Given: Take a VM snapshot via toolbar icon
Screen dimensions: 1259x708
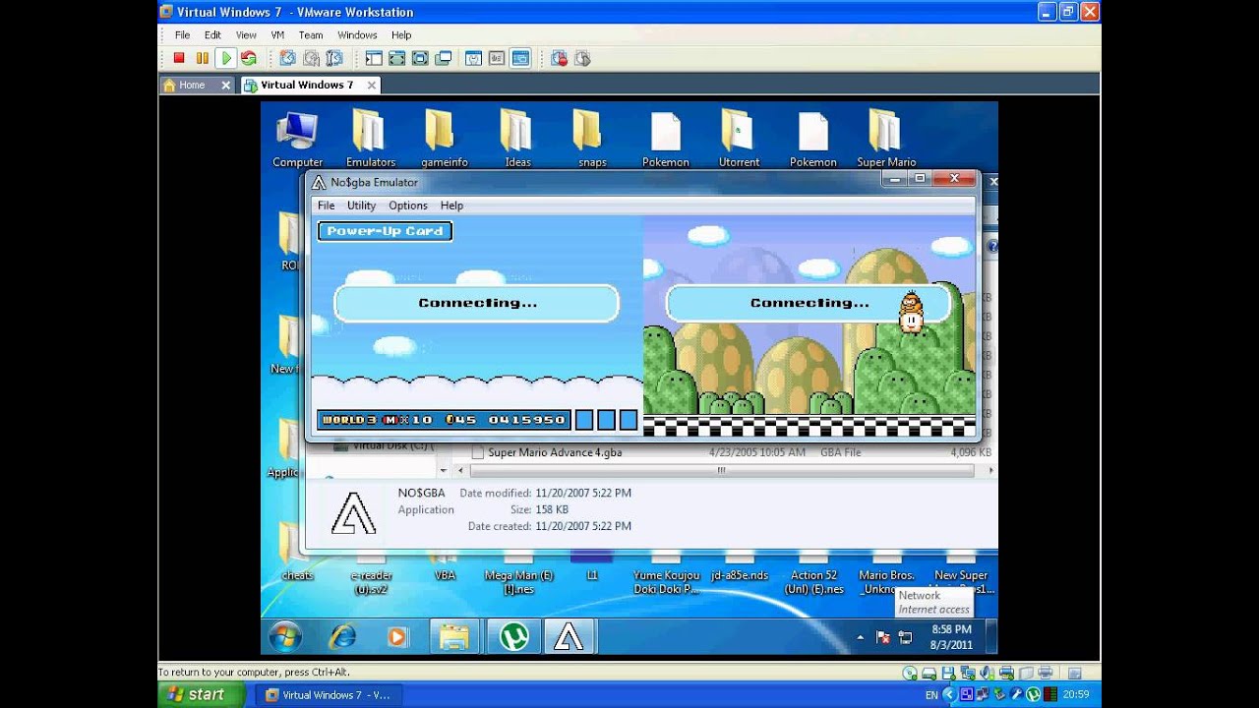Looking at the screenshot, I should click(x=287, y=59).
